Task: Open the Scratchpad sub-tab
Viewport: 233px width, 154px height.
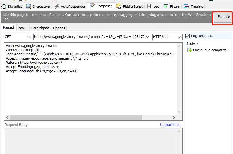Action: [40, 28]
